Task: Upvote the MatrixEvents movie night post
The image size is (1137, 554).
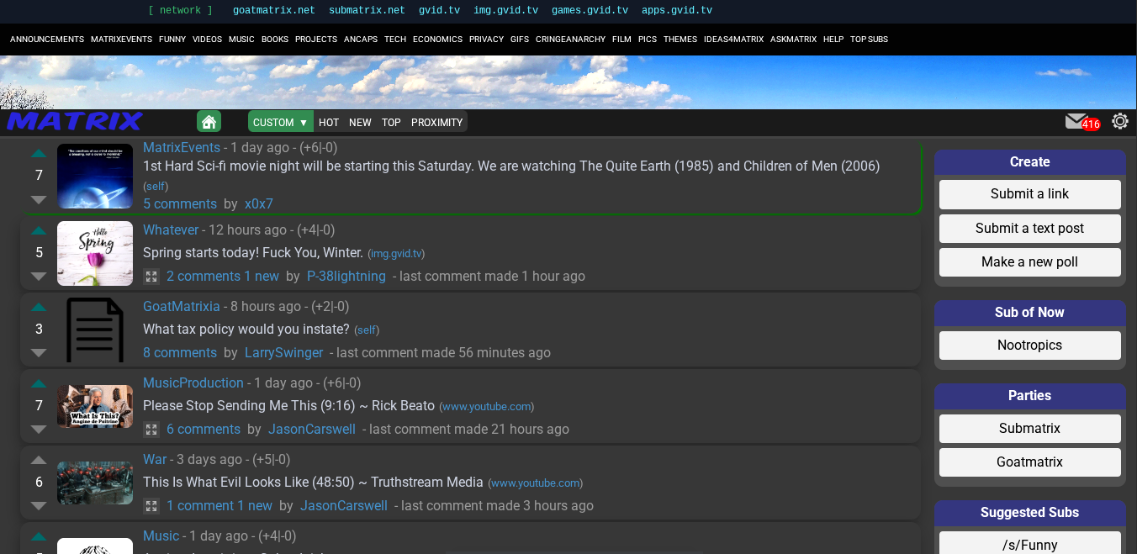Action: [39, 154]
